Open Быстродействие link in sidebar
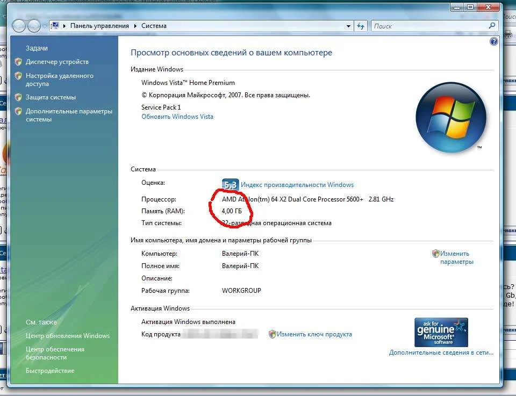This screenshot has width=516, height=396. pos(50,371)
